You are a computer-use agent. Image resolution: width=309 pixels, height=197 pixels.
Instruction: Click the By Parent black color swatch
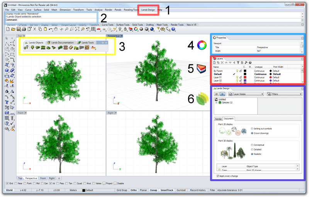[x=245, y=71]
